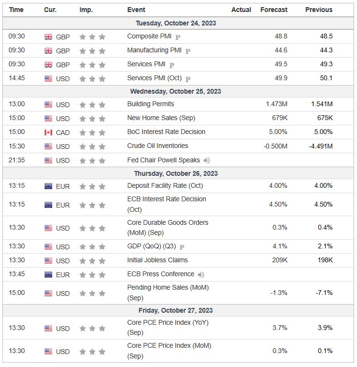Screen dimensions: 357x367
Task: Click the preliminary icon beside Services PMI (Oct)
Action: point(188,79)
